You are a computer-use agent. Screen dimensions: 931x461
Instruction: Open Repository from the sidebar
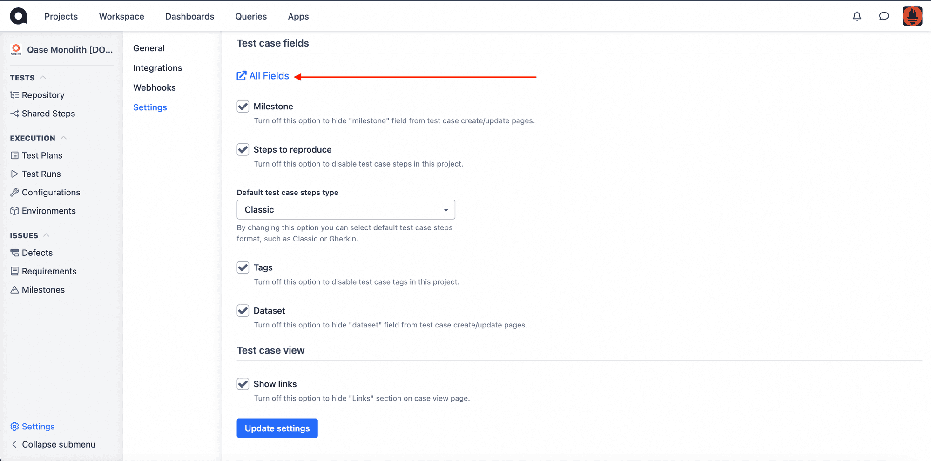(x=37, y=95)
